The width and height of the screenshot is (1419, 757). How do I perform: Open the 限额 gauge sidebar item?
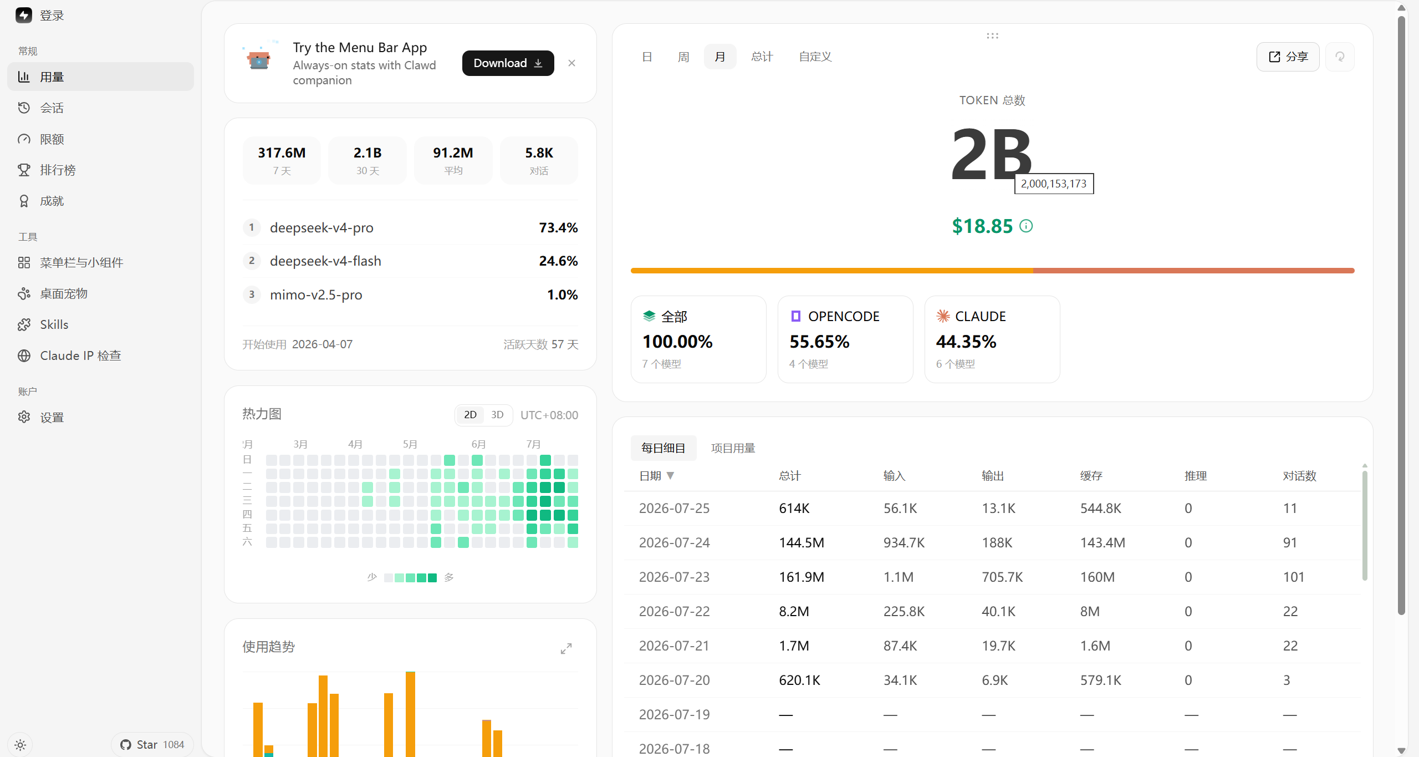(x=100, y=139)
